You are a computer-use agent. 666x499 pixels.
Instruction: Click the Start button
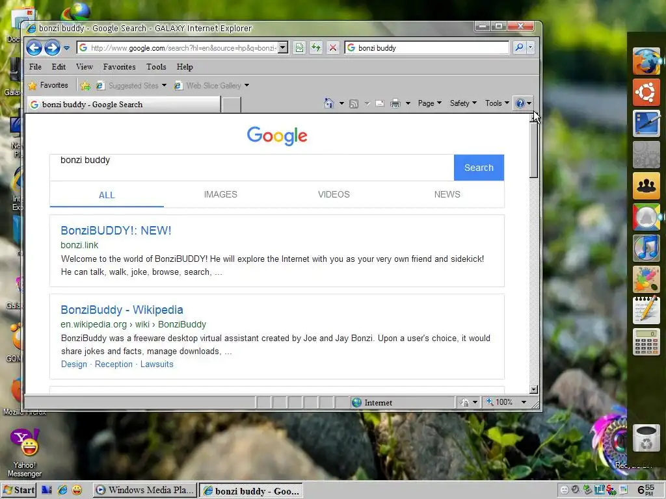19,490
